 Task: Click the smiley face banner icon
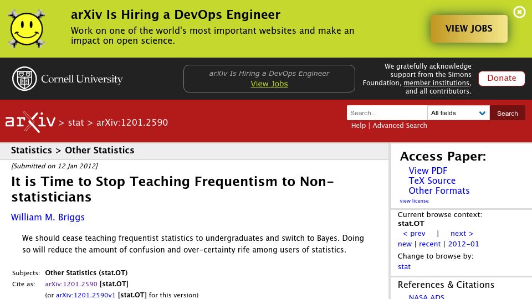pos(27,29)
